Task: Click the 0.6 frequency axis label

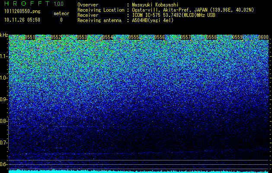Action: pos(3,164)
